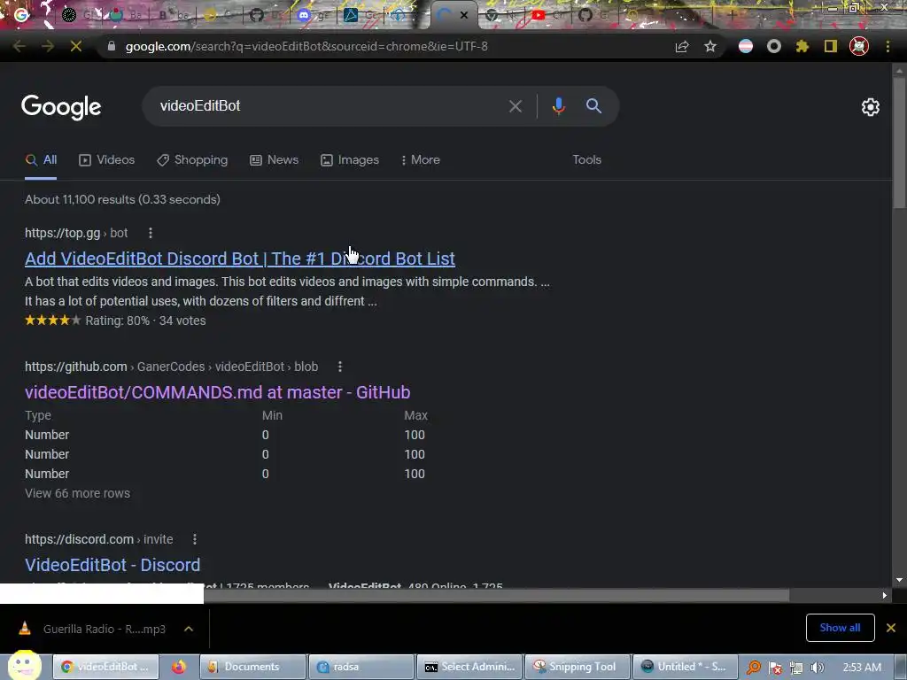Open network tray icon
The height and width of the screenshot is (680, 907).
pos(796,668)
